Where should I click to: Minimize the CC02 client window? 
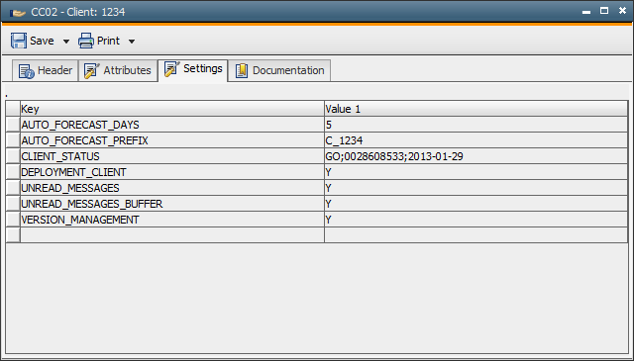click(586, 12)
